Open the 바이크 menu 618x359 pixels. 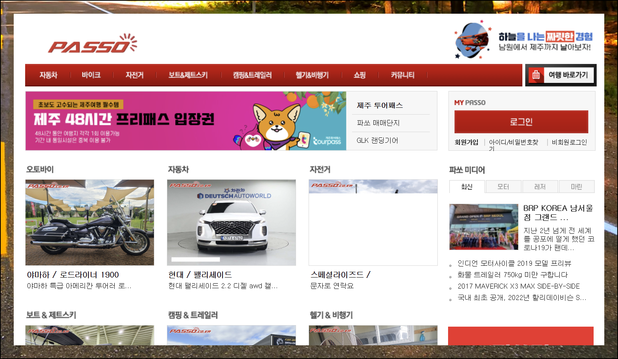91,75
